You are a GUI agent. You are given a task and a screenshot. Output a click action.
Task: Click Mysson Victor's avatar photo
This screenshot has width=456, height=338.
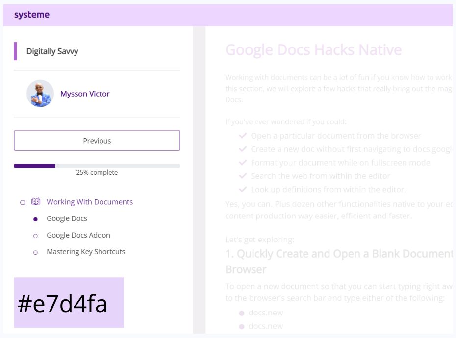(x=40, y=94)
